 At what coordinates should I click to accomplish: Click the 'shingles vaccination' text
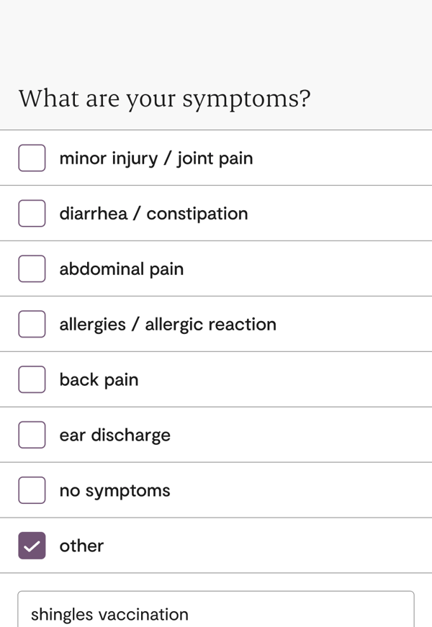coord(109,614)
